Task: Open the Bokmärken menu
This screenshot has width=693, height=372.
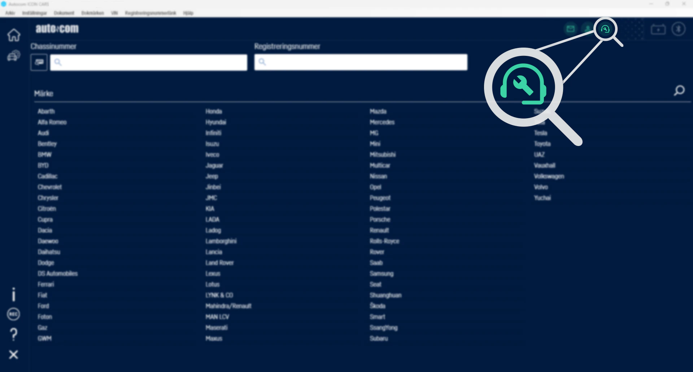Action: 92,13
